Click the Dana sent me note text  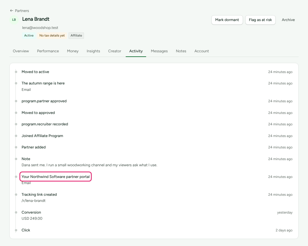pyautogui.click(x=89, y=165)
